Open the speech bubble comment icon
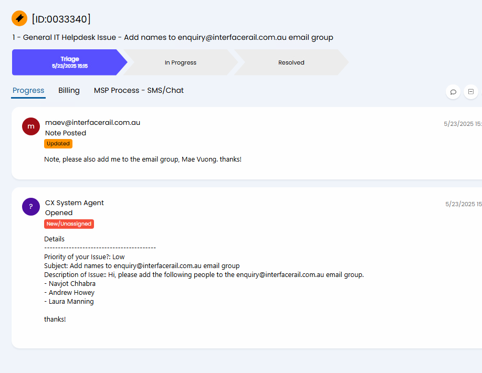Viewport: 482px width, 373px height. pos(453,92)
